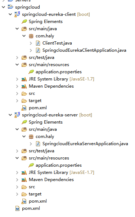Screen dimensions: 135x217
Task: Collapse com.haly package in eureka-server
Action: pyautogui.click(x=24, y=137)
